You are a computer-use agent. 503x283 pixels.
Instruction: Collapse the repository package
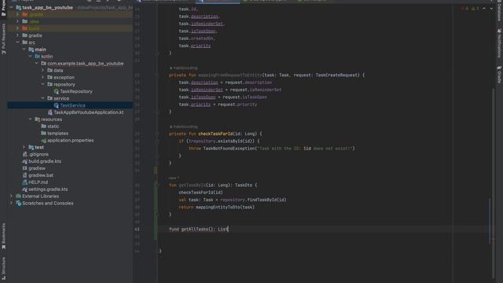(43, 84)
